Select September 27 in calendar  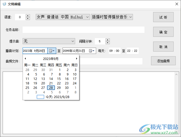43,88
